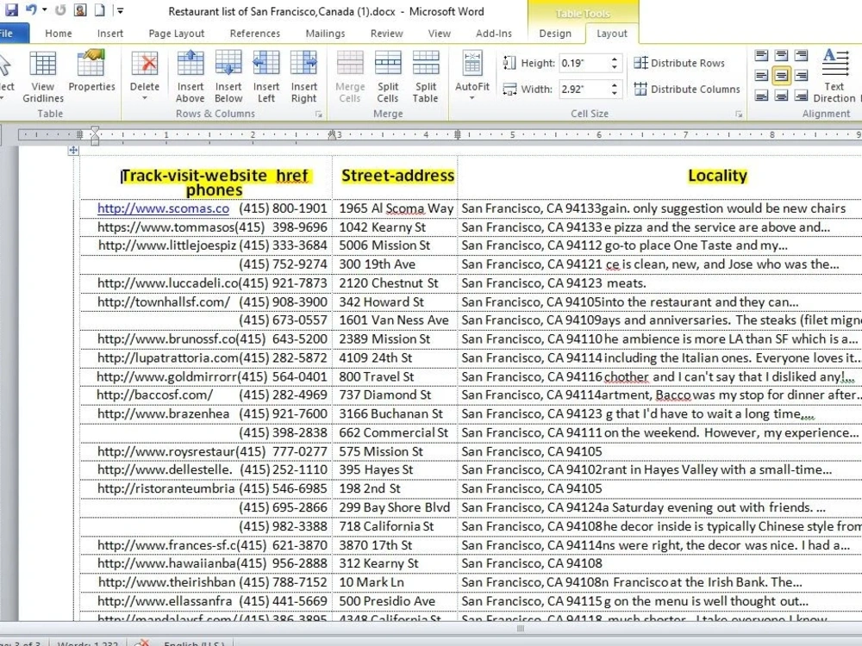Align cell text bottom right

(x=801, y=96)
